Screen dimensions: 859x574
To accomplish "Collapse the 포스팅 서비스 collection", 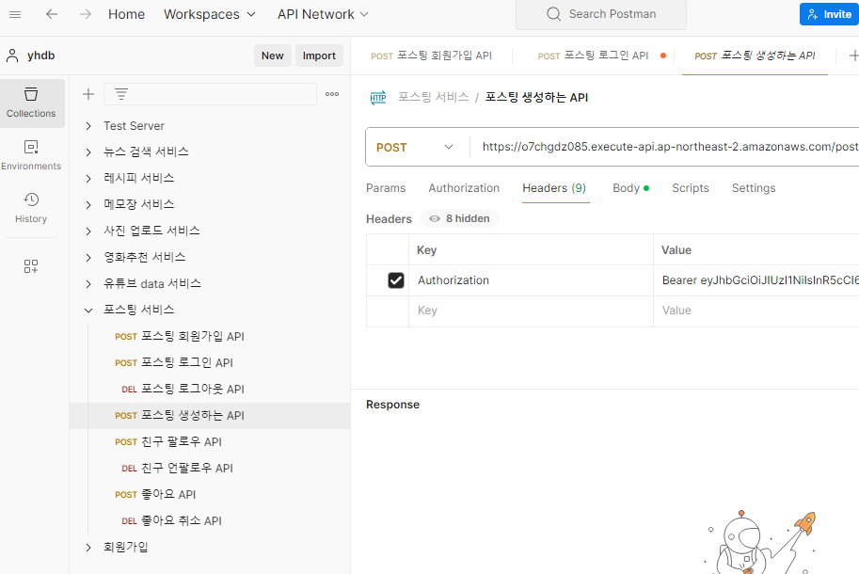I will (88, 310).
